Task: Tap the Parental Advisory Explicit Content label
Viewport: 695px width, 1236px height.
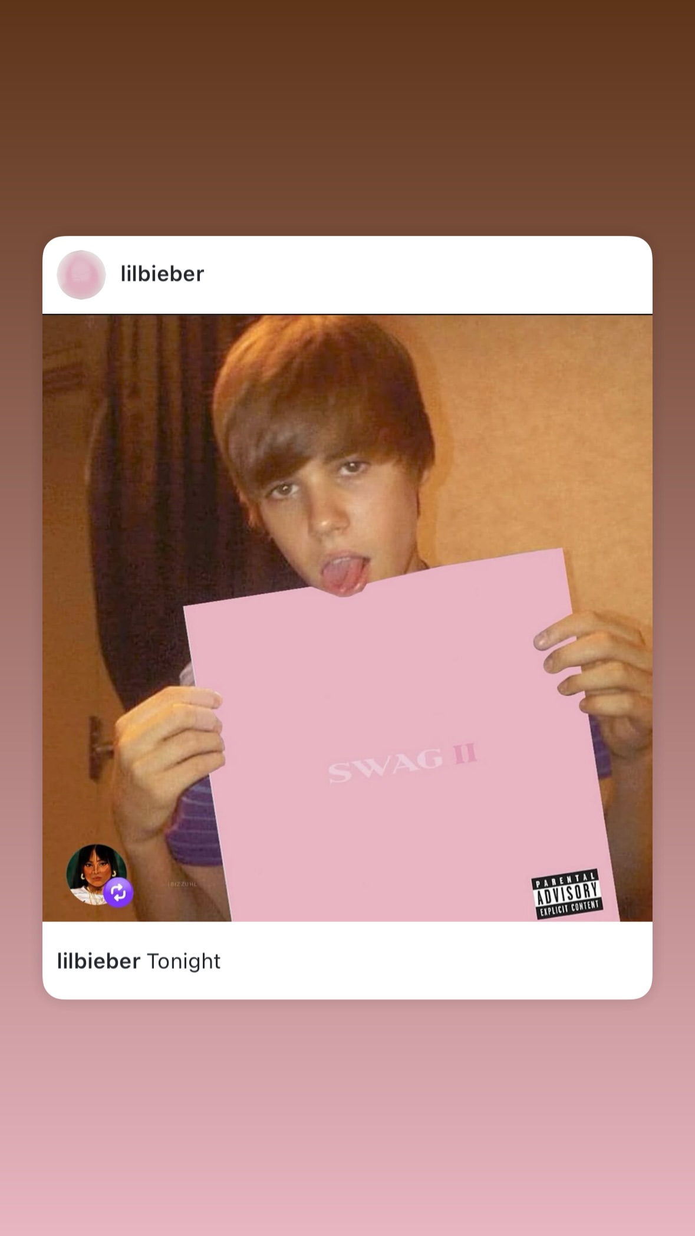Action: coord(566,894)
